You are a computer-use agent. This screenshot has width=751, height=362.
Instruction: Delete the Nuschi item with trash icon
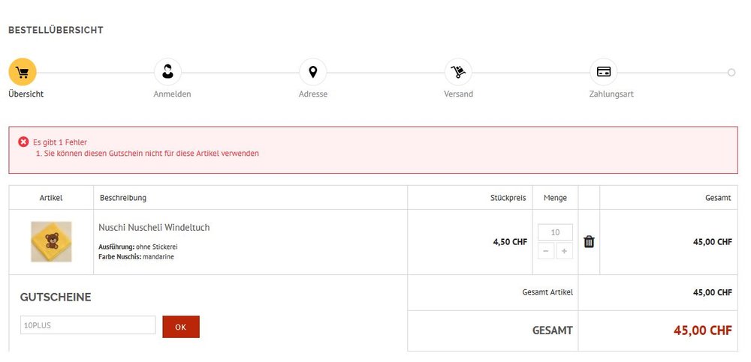tap(589, 242)
